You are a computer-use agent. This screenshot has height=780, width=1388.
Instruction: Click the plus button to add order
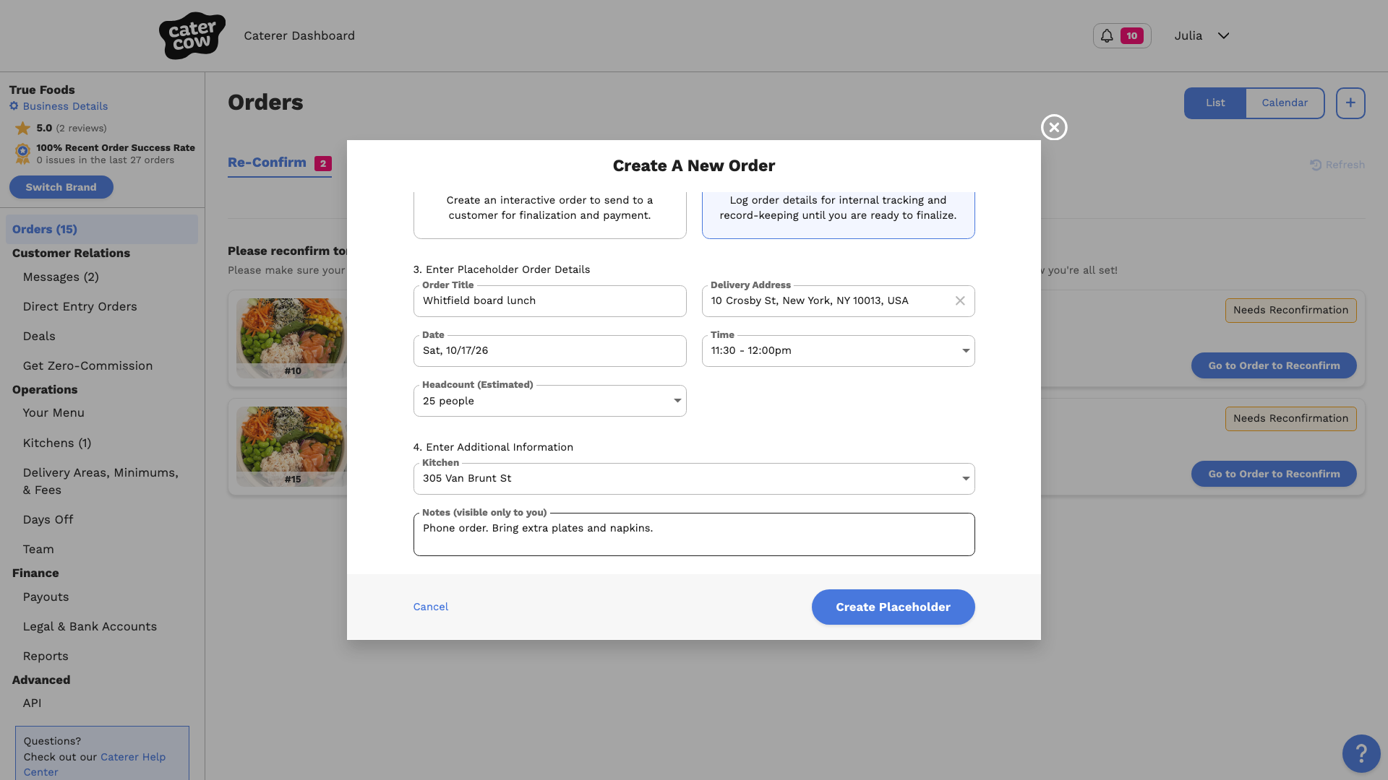pos(1350,103)
